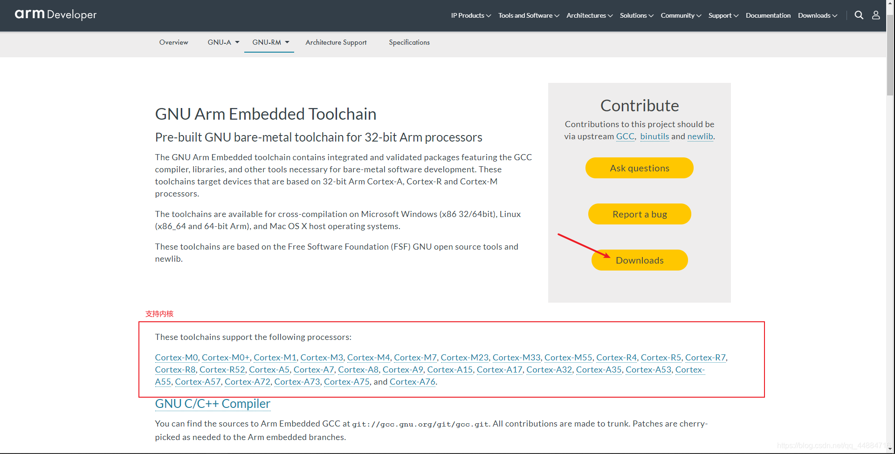Open the Cortex-M4 processor link
895x454 pixels.
pyautogui.click(x=369, y=358)
